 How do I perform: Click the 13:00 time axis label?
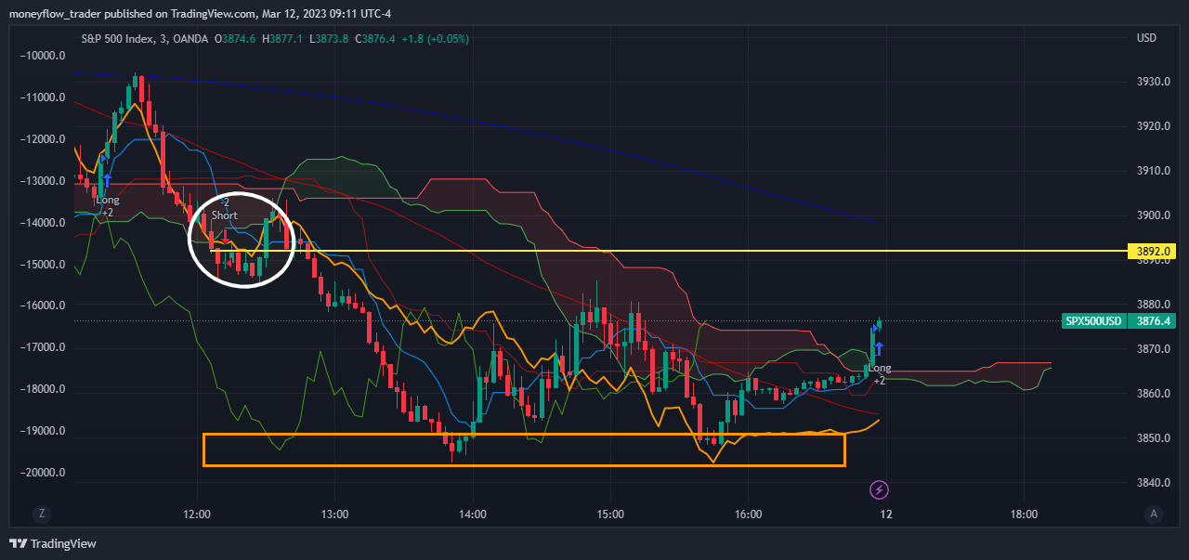(334, 514)
